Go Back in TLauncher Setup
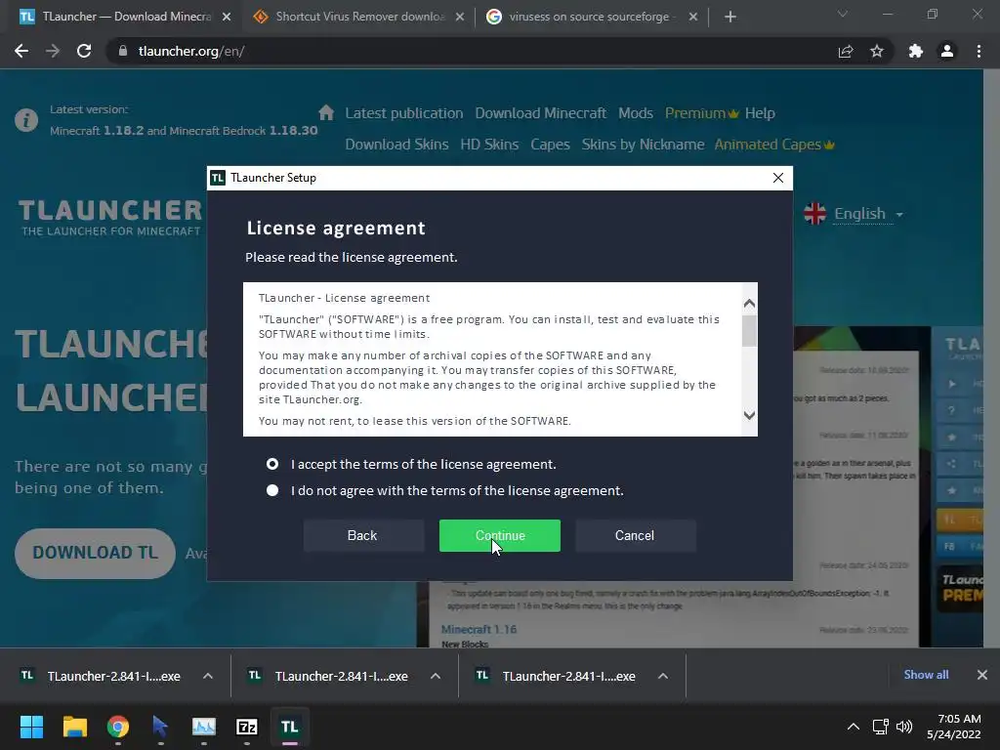The height and width of the screenshot is (750, 1000). click(362, 536)
